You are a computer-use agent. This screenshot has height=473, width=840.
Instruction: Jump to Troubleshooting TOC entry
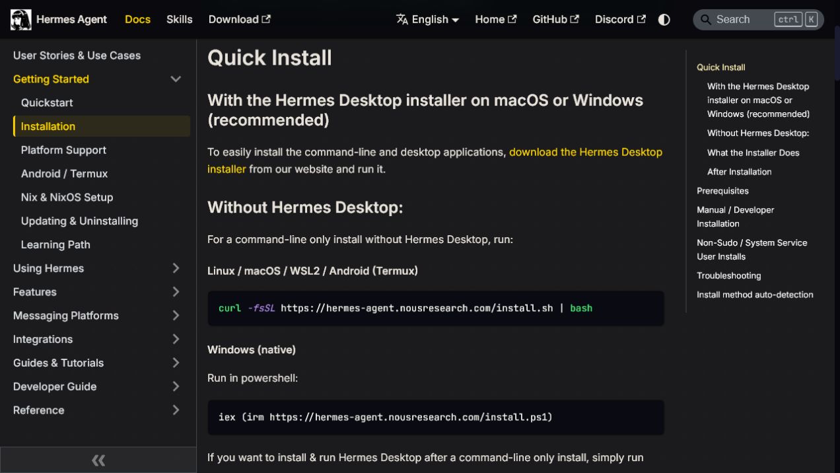coord(728,276)
